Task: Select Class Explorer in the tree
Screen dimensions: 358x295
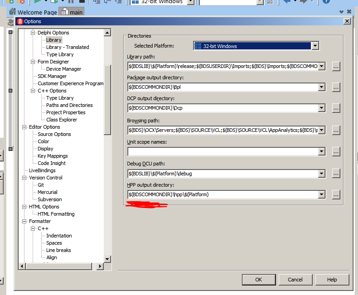Action: click(62, 120)
